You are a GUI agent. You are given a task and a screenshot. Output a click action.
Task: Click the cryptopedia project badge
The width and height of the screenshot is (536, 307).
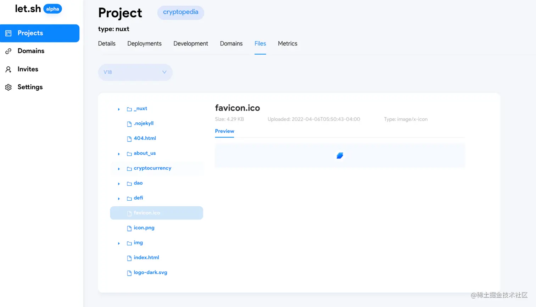click(180, 12)
